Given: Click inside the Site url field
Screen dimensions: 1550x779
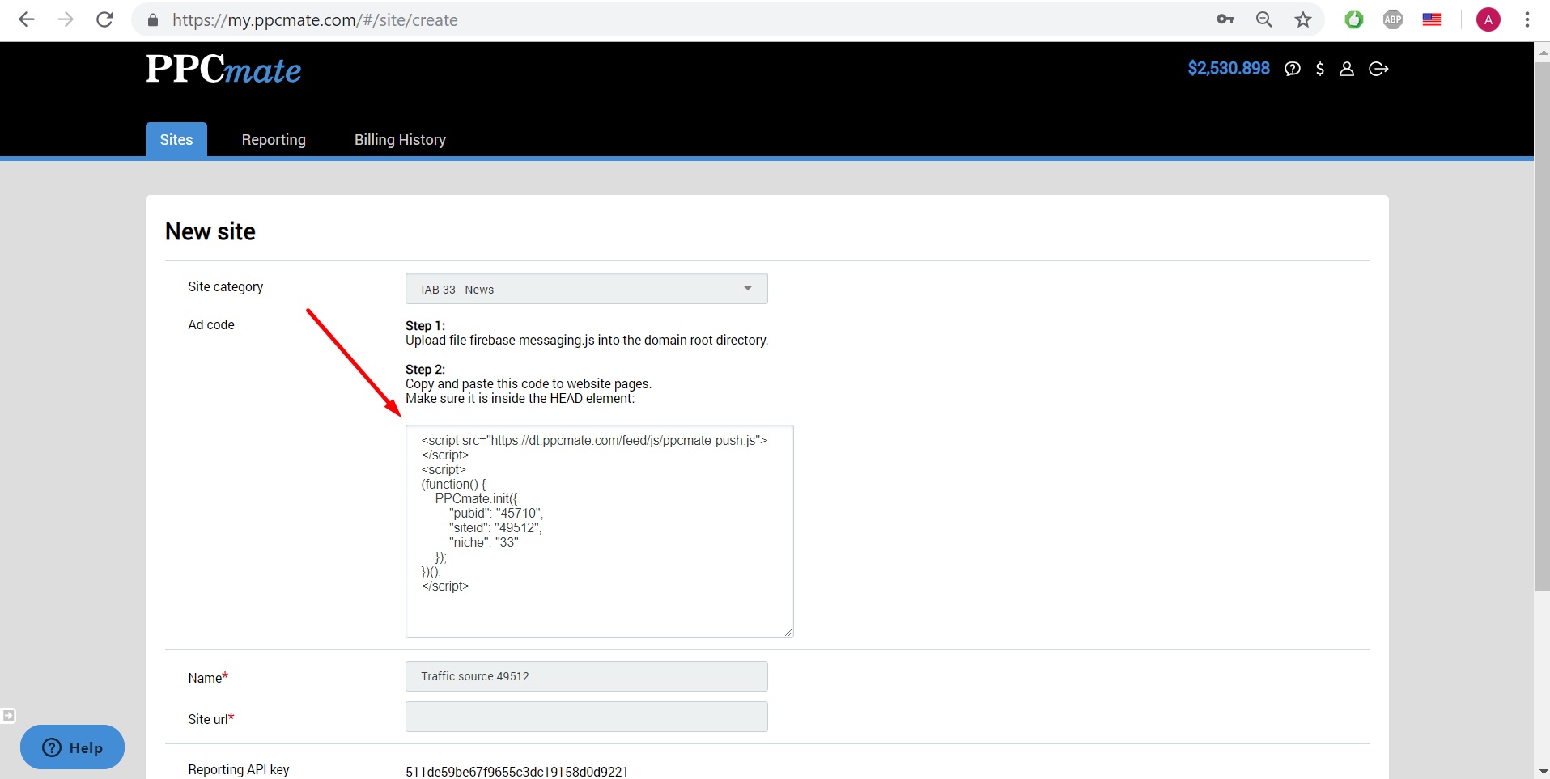Looking at the screenshot, I should click(586, 718).
